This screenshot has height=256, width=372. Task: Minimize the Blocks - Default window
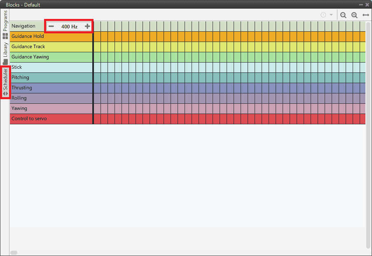coord(361,5)
